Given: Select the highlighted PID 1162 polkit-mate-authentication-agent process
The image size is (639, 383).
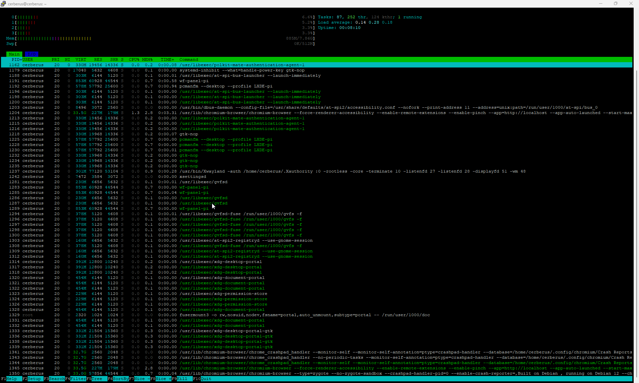Looking at the screenshot, I should pyautogui.click(x=316, y=65).
